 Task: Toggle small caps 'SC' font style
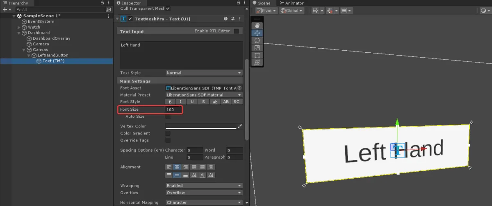click(237, 102)
